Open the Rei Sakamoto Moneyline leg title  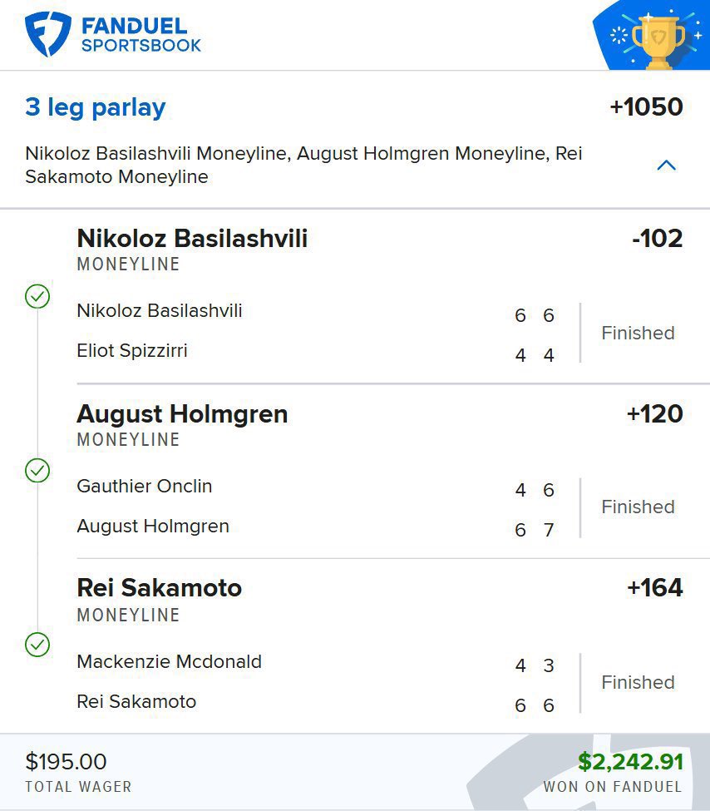click(x=159, y=588)
